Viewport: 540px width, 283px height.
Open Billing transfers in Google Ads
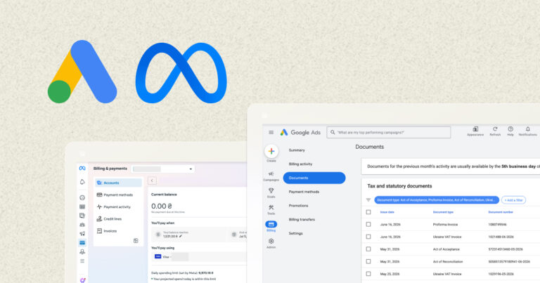(x=302, y=219)
